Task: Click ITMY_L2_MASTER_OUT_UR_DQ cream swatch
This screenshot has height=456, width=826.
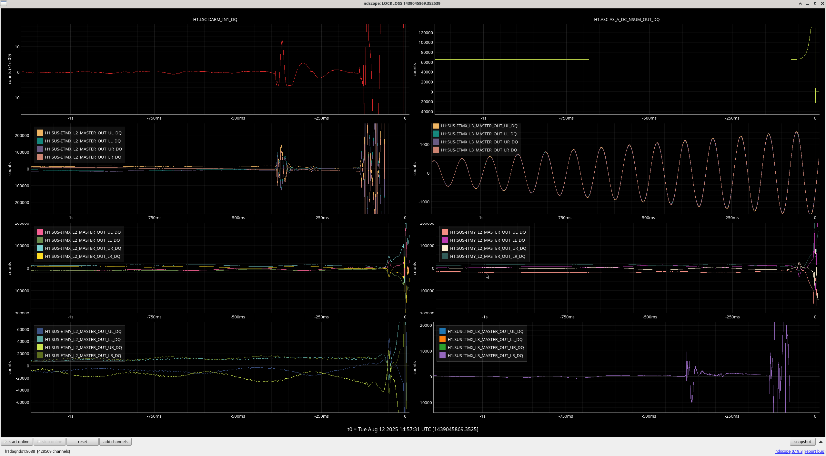Action: click(x=445, y=248)
